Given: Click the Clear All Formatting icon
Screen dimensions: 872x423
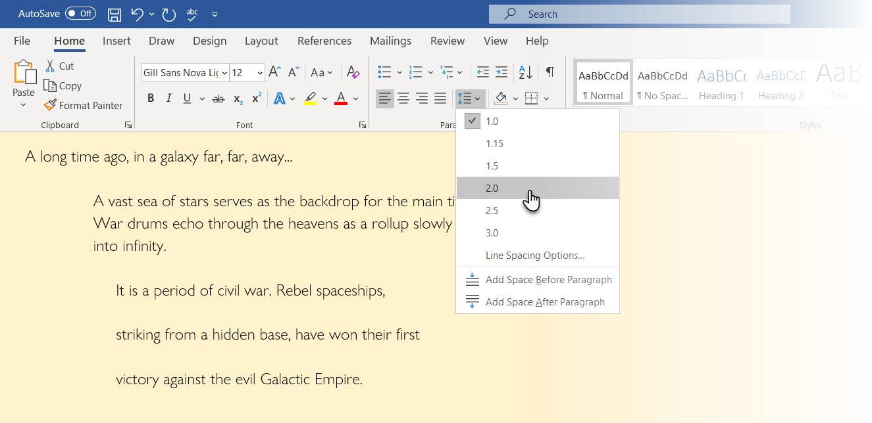Looking at the screenshot, I should [353, 72].
